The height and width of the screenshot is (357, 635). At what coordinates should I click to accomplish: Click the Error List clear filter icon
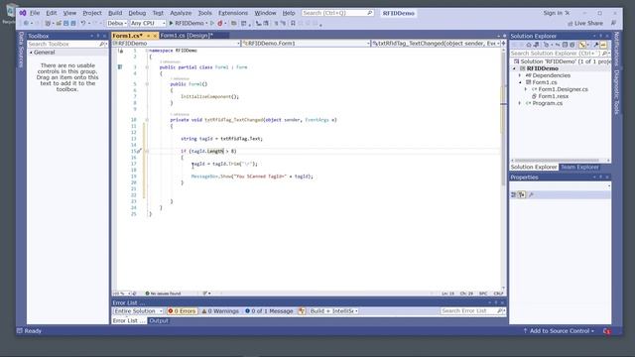pyautogui.click(x=302, y=310)
